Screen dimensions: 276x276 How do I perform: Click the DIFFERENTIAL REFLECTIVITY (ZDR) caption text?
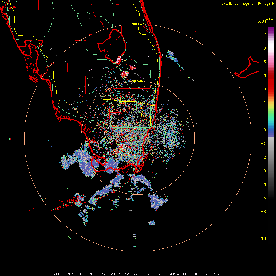click(96, 274)
